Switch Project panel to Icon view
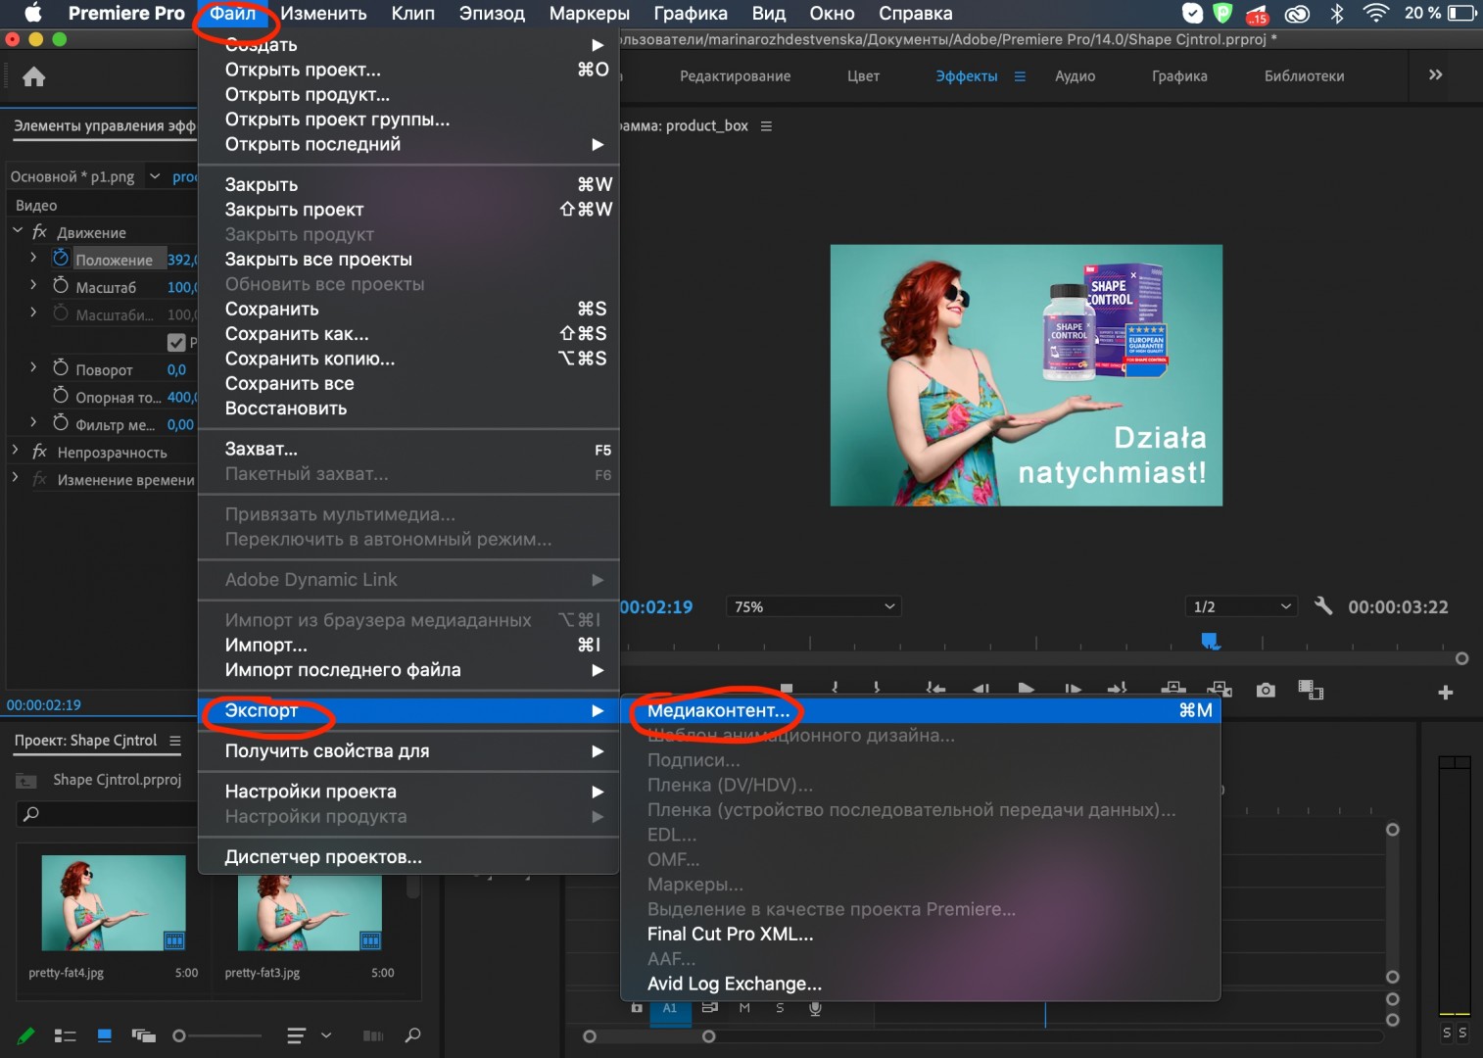The height and width of the screenshot is (1058, 1483). click(105, 1035)
